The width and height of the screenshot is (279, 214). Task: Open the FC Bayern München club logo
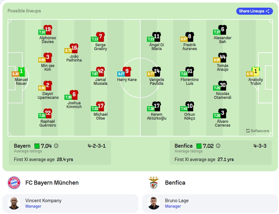pyautogui.click(x=14, y=183)
